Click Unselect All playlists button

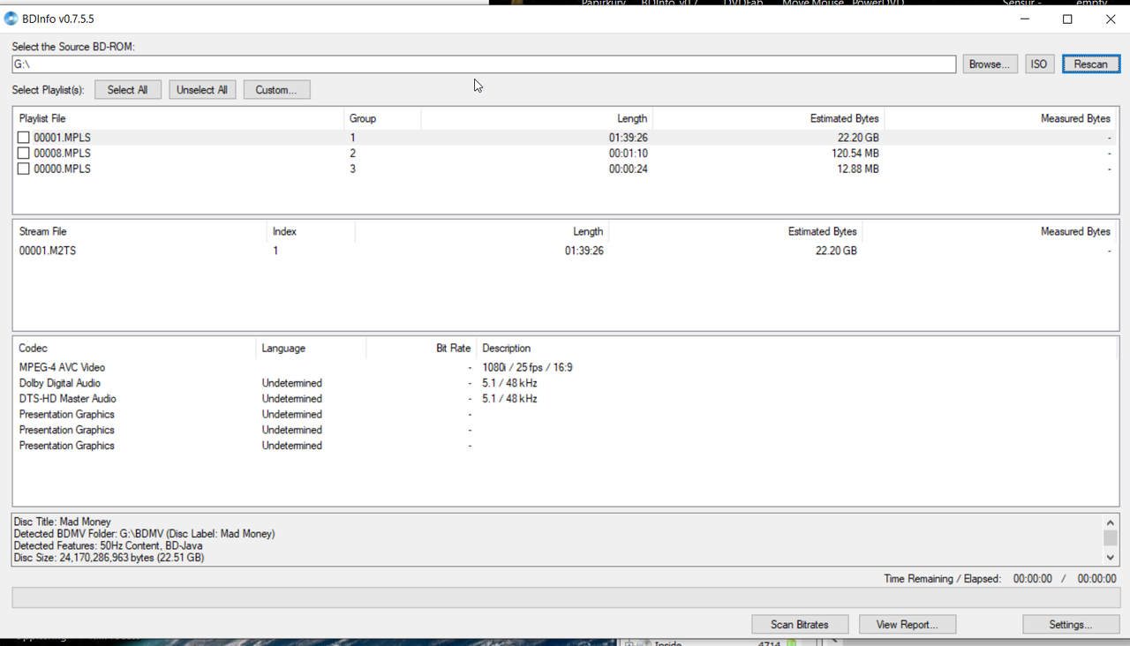tap(202, 90)
